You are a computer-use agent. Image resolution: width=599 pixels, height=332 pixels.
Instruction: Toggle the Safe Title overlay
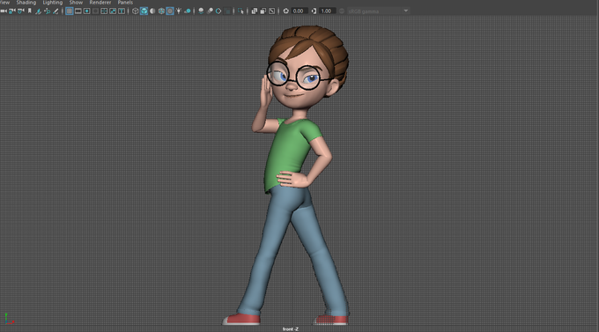(x=122, y=11)
